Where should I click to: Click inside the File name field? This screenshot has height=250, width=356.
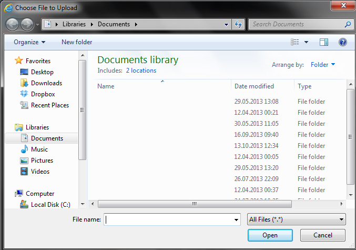click(x=168, y=219)
